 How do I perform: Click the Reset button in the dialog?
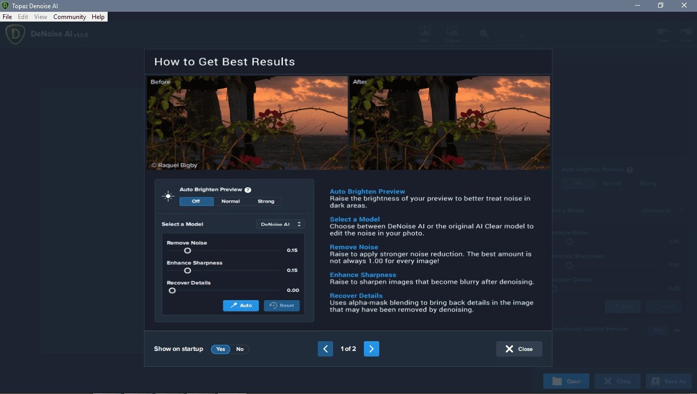point(282,305)
